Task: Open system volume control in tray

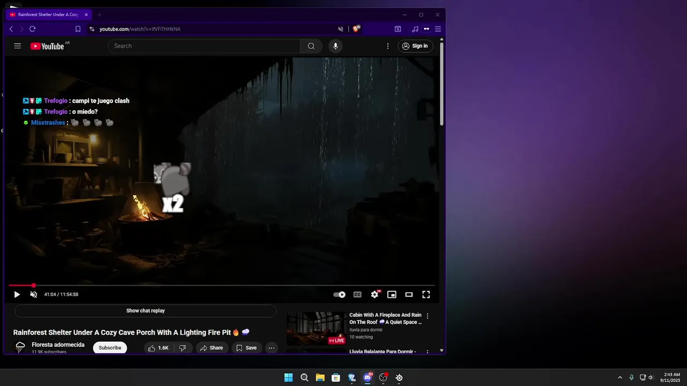Action: point(651,377)
